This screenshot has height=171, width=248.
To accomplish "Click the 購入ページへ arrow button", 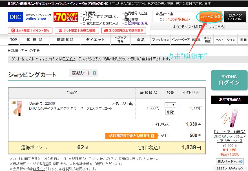I will pos(229,161).
